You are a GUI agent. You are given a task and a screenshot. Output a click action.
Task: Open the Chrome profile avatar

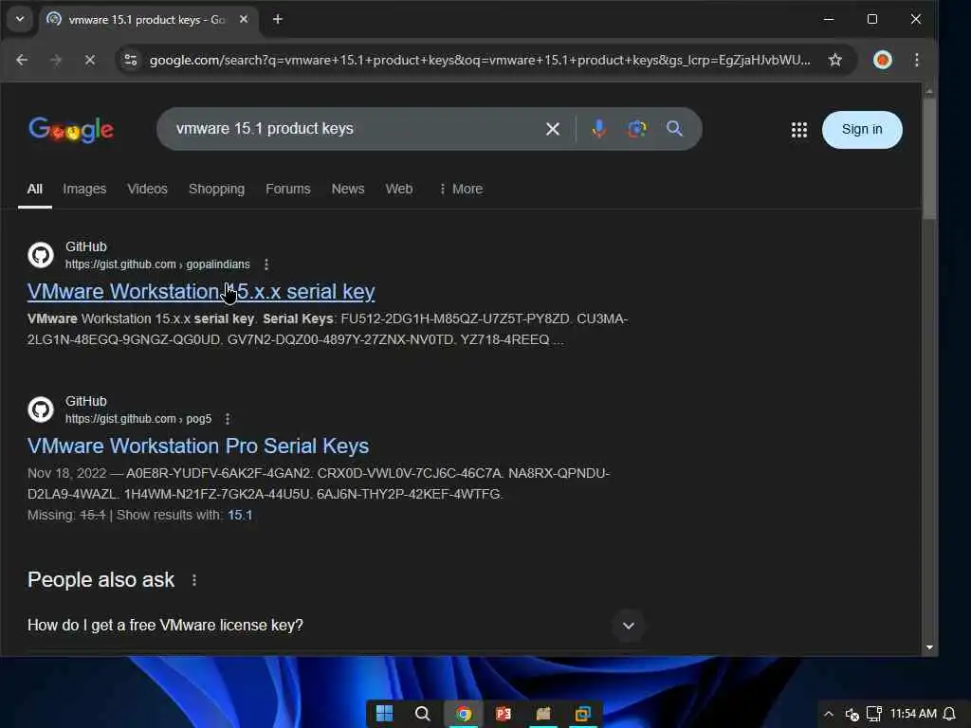point(883,60)
